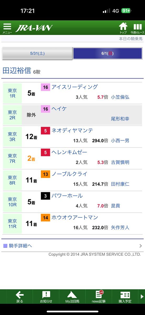The width and height of the screenshot is (145, 315).
Task: Show more bottom toolbar items arrow
Action: [142, 296]
